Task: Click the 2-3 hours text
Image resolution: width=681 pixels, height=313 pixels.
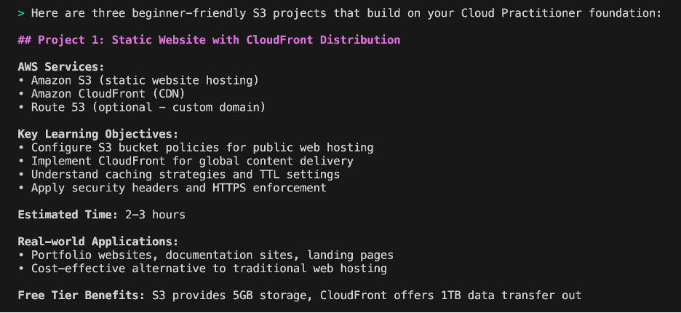Action: 155,215
